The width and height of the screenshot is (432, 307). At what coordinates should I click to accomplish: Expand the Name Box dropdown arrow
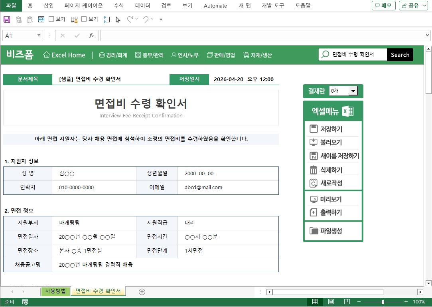pyautogui.click(x=39, y=36)
